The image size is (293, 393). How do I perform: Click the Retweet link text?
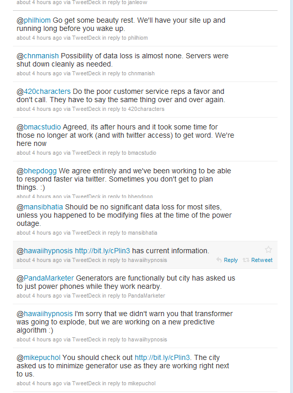[262, 260]
